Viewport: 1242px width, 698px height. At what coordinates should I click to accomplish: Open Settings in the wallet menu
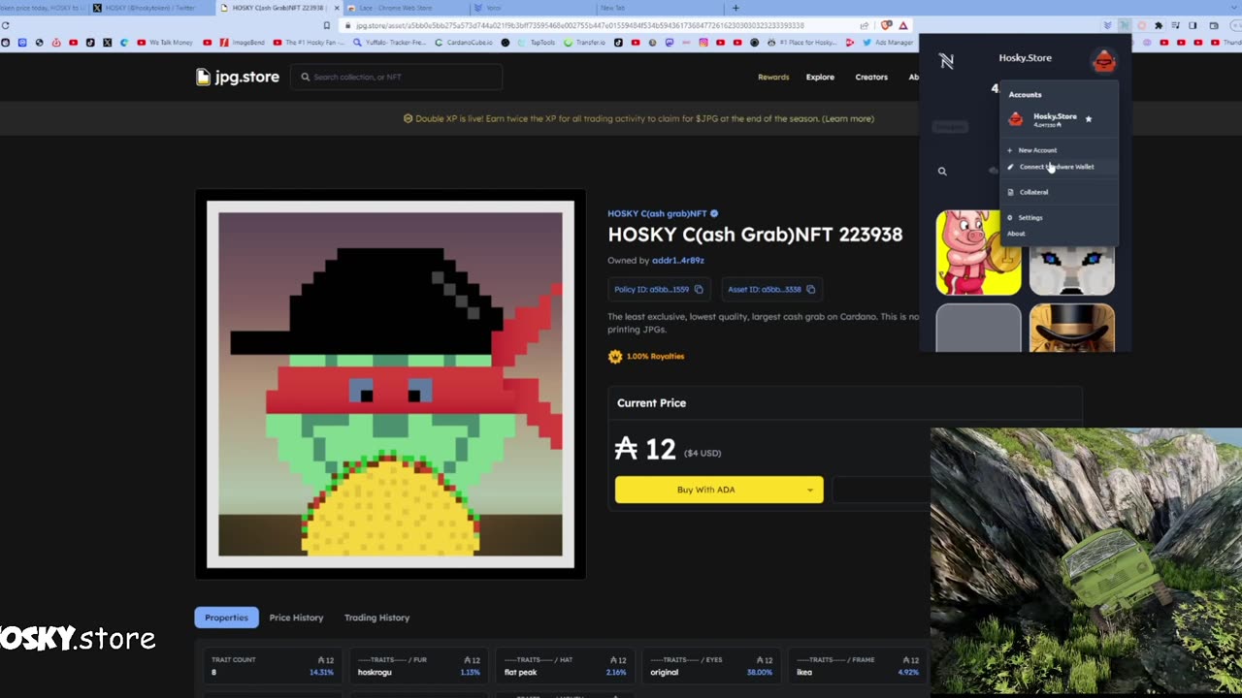(1059, 217)
